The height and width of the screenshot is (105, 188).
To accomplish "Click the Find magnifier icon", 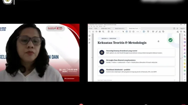I will click(103, 31).
